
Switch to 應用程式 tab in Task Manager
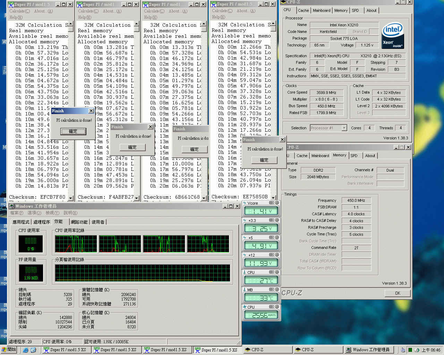click(21, 222)
